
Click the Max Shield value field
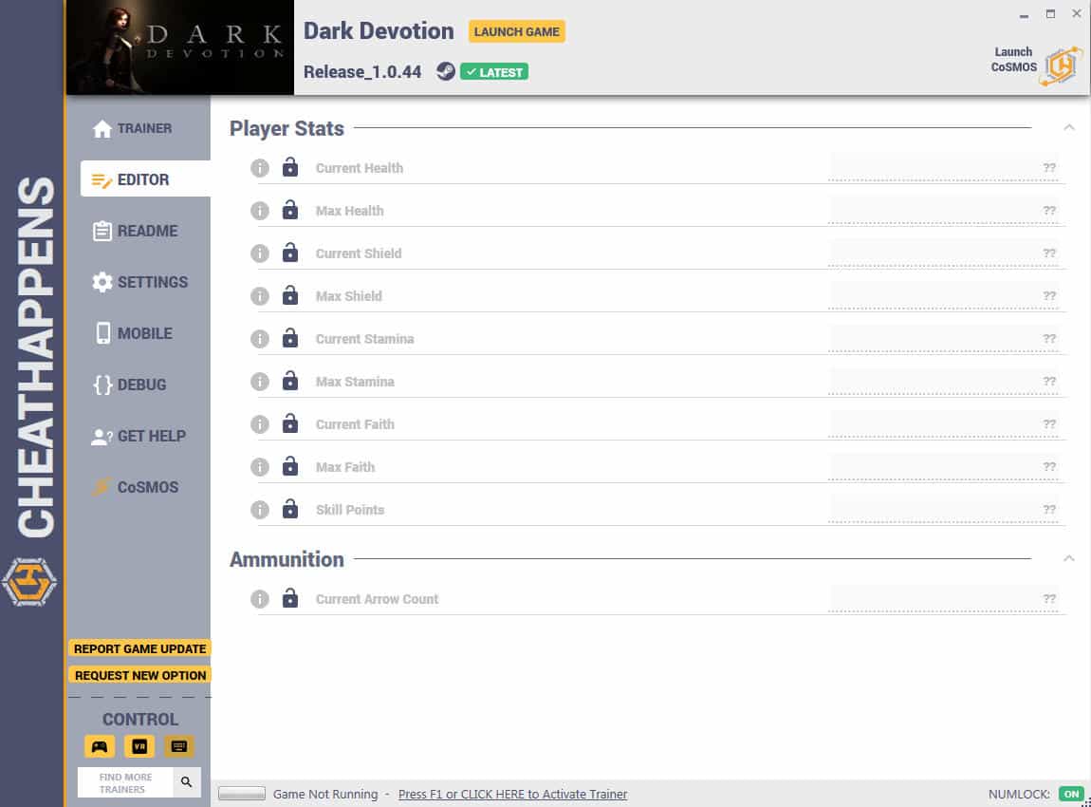(x=943, y=296)
